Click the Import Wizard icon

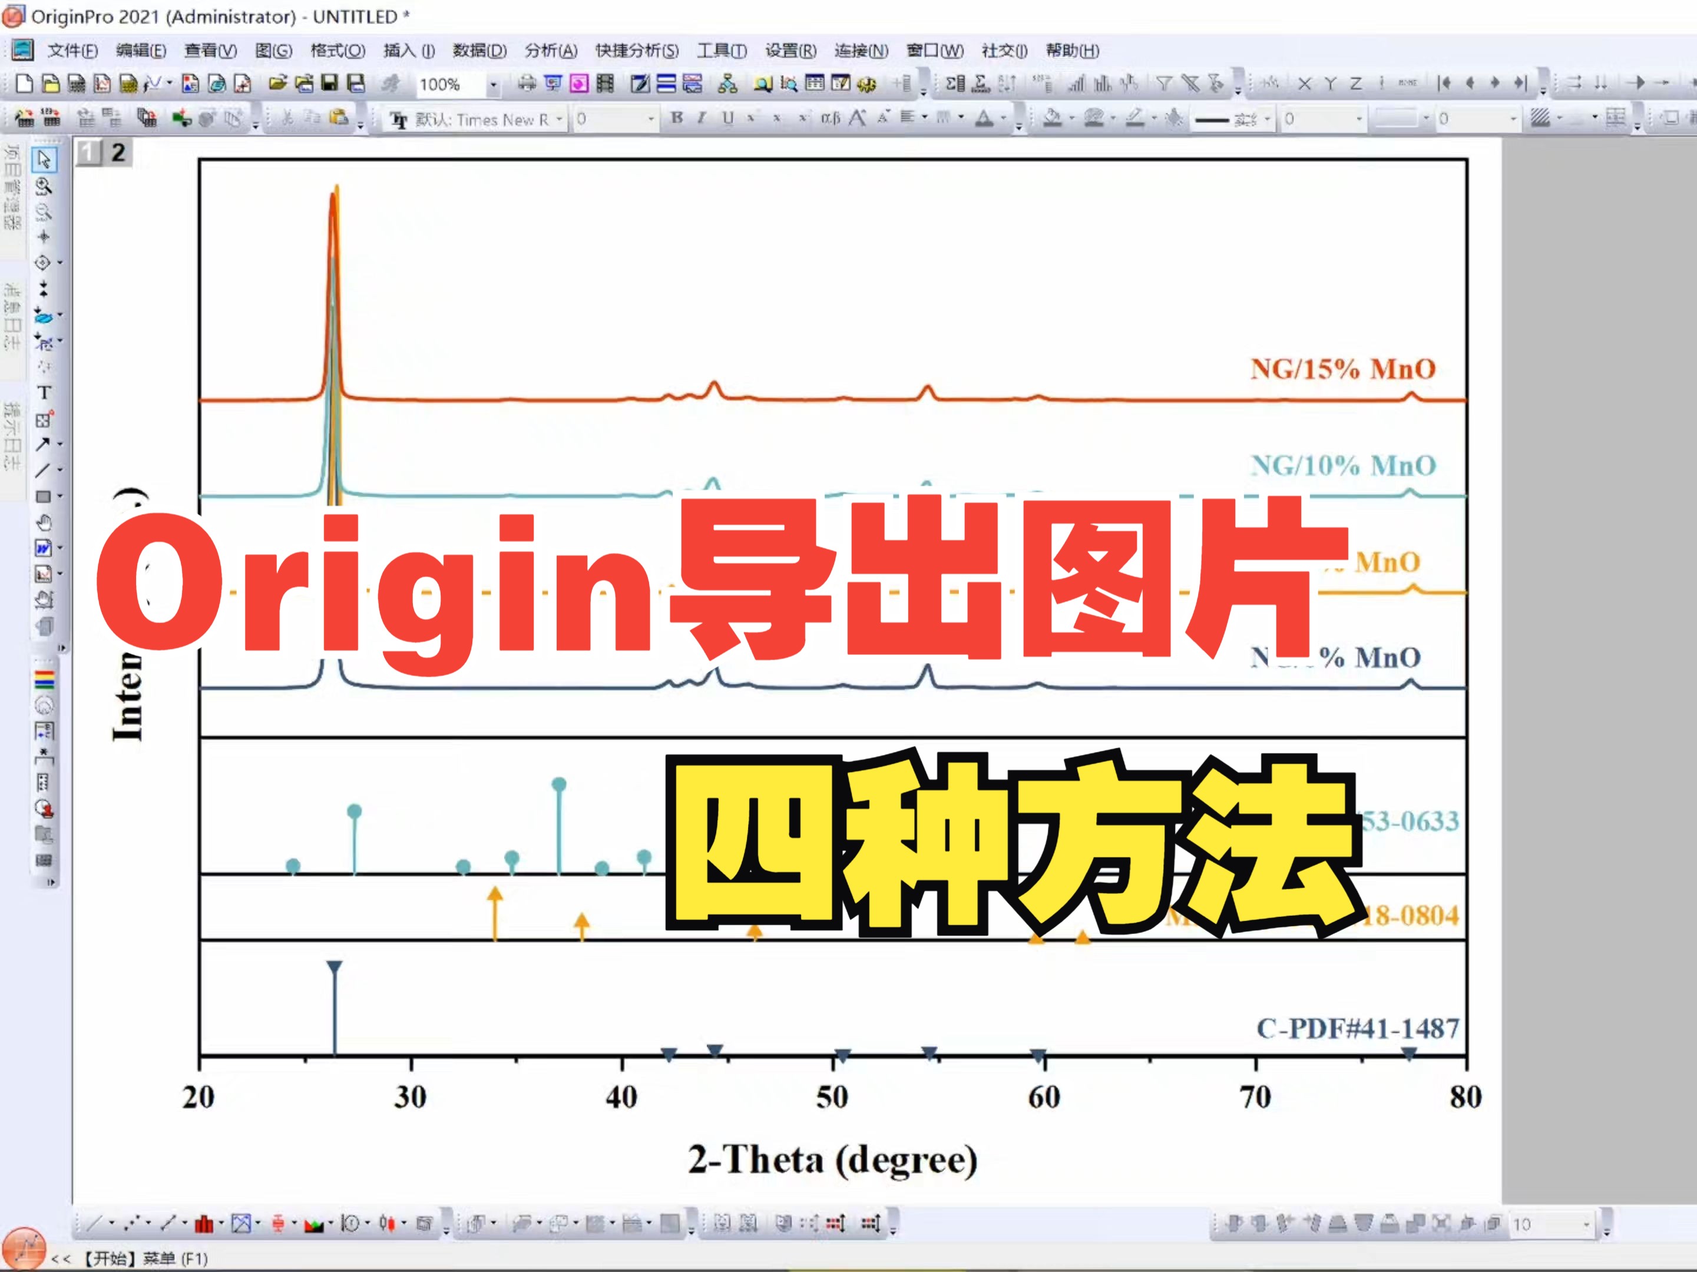pyautogui.click(x=25, y=118)
